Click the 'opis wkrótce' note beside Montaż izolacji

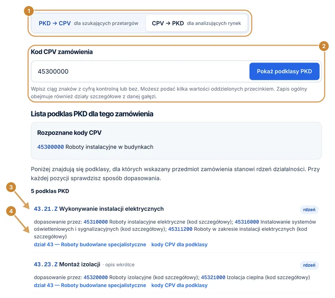pos(120,264)
